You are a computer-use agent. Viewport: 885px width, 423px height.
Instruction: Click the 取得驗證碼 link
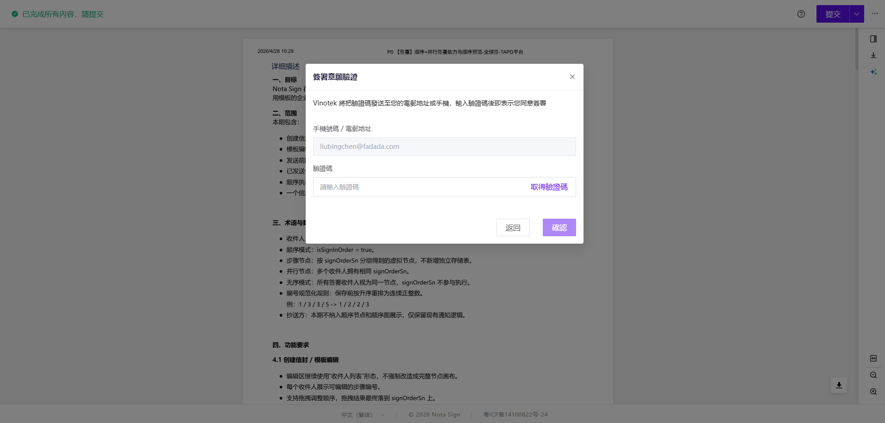pos(549,187)
